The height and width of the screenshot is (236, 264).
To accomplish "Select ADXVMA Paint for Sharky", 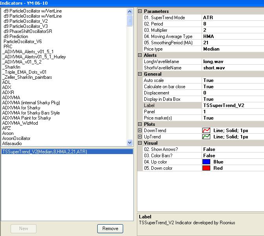I will click(x=26, y=118).
